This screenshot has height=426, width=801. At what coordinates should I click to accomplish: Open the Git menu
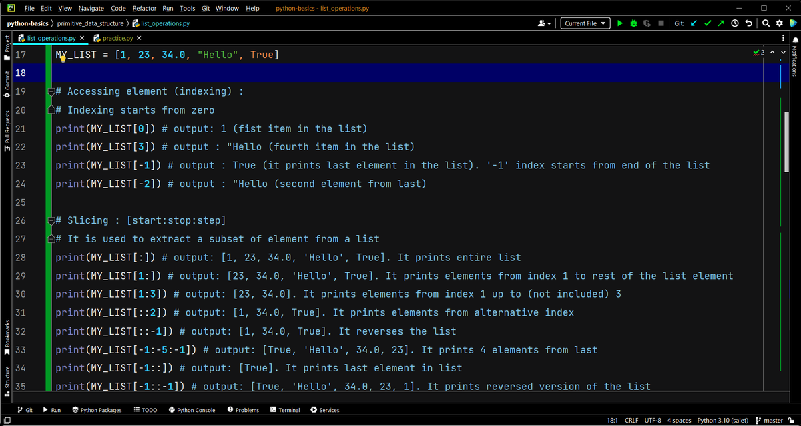(206, 8)
